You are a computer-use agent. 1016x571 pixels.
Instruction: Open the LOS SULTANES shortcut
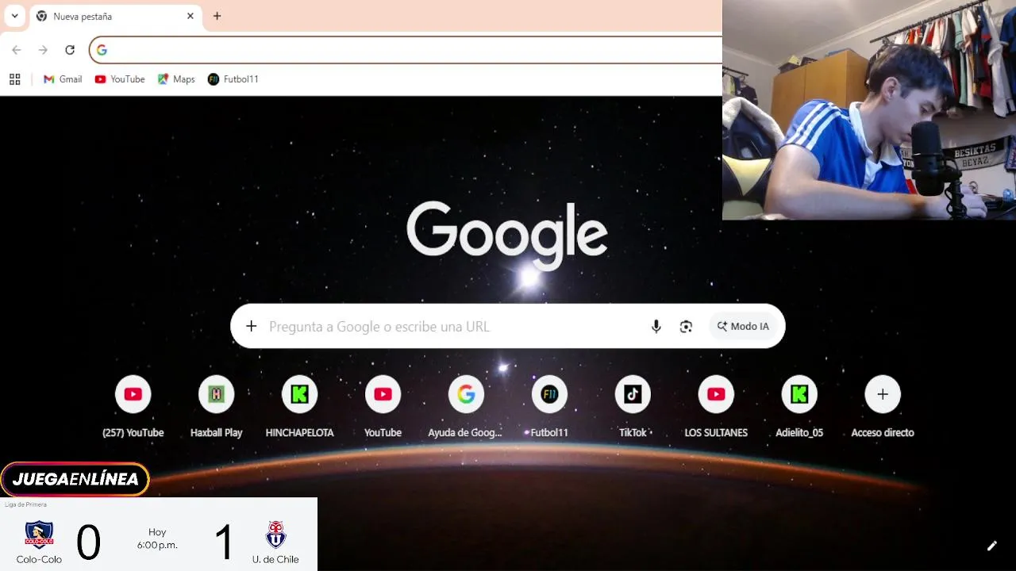[716, 406]
